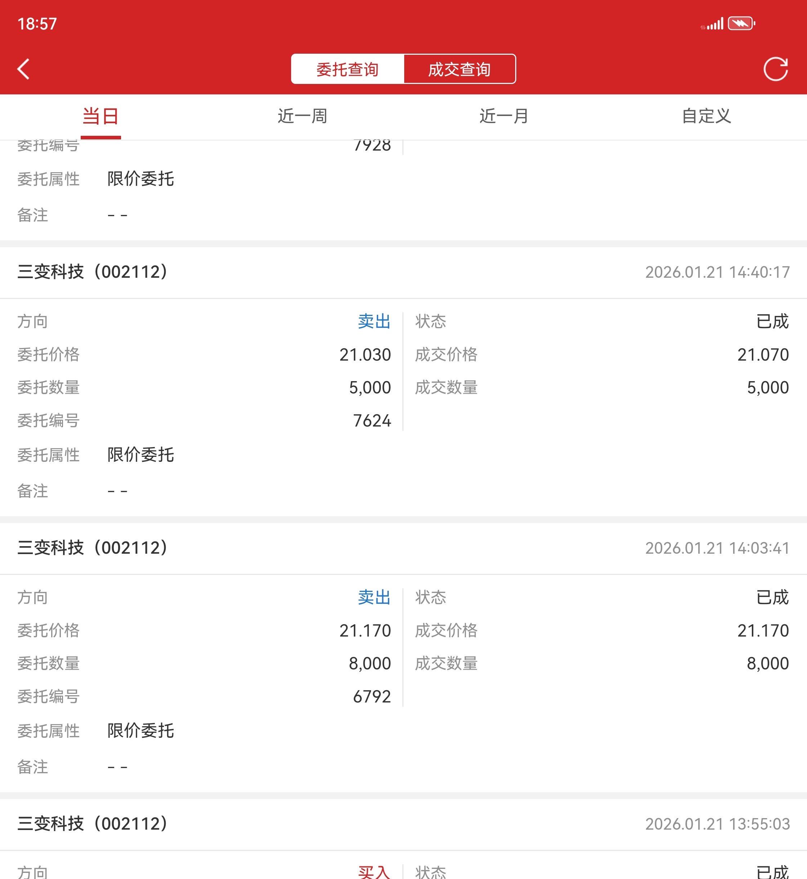Screen dimensions: 807x879
Task: Switch to 委托查询 segment
Action: point(348,69)
